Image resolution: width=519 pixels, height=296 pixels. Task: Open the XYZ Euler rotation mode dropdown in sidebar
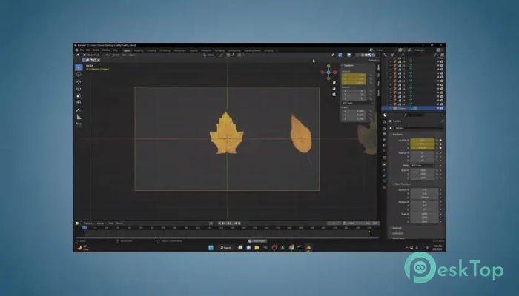pos(357,103)
